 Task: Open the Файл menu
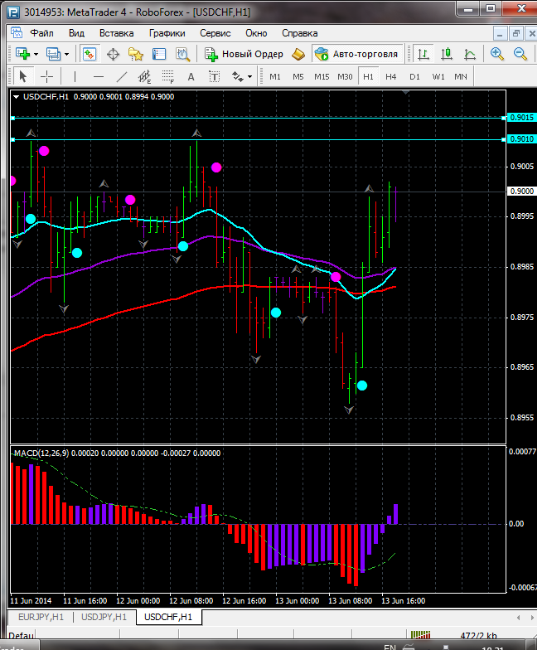pos(41,33)
